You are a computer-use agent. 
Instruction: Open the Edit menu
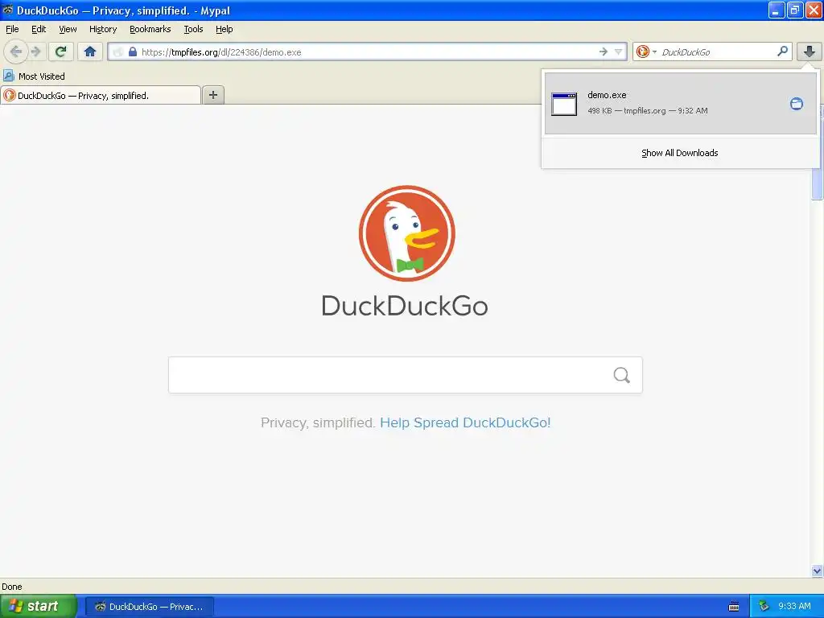[39, 29]
